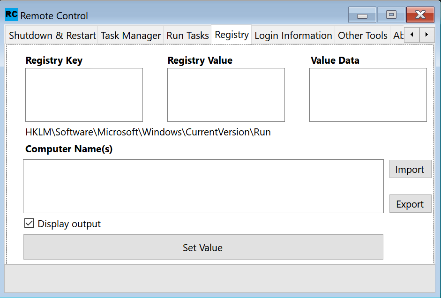Open the Login Information tab
Viewport: 441px width, 298px height.
pos(293,36)
